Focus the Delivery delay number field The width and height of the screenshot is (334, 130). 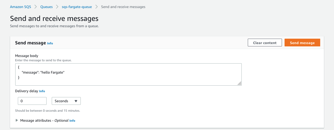(x=32, y=101)
